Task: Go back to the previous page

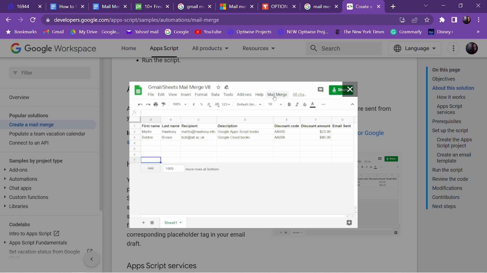Action: click(8, 20)
